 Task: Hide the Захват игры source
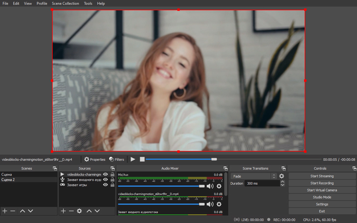105,185
